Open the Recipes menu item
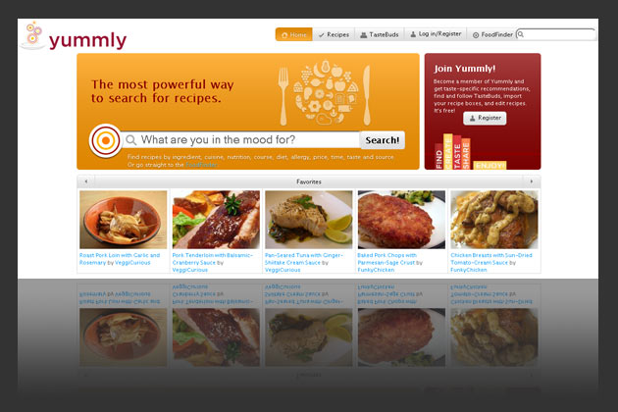This screenshot has width=618, height=412. [334, 34]
